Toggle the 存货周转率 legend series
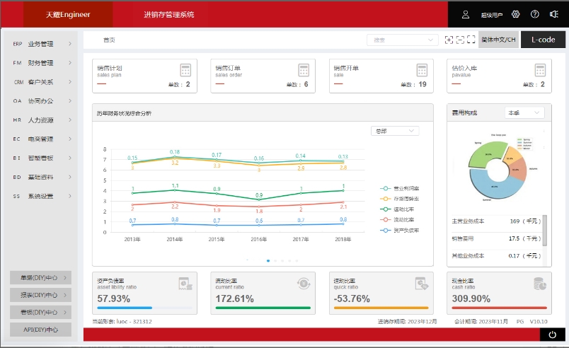 click(401, 199)
